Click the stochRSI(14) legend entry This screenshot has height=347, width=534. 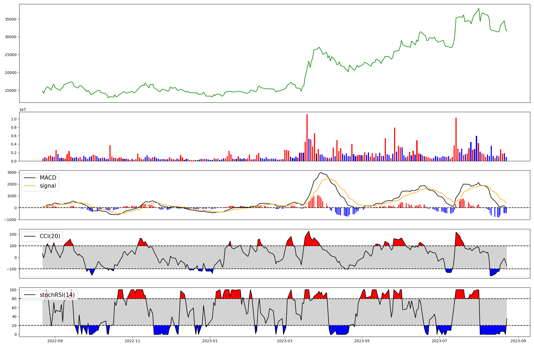(57, 295)
